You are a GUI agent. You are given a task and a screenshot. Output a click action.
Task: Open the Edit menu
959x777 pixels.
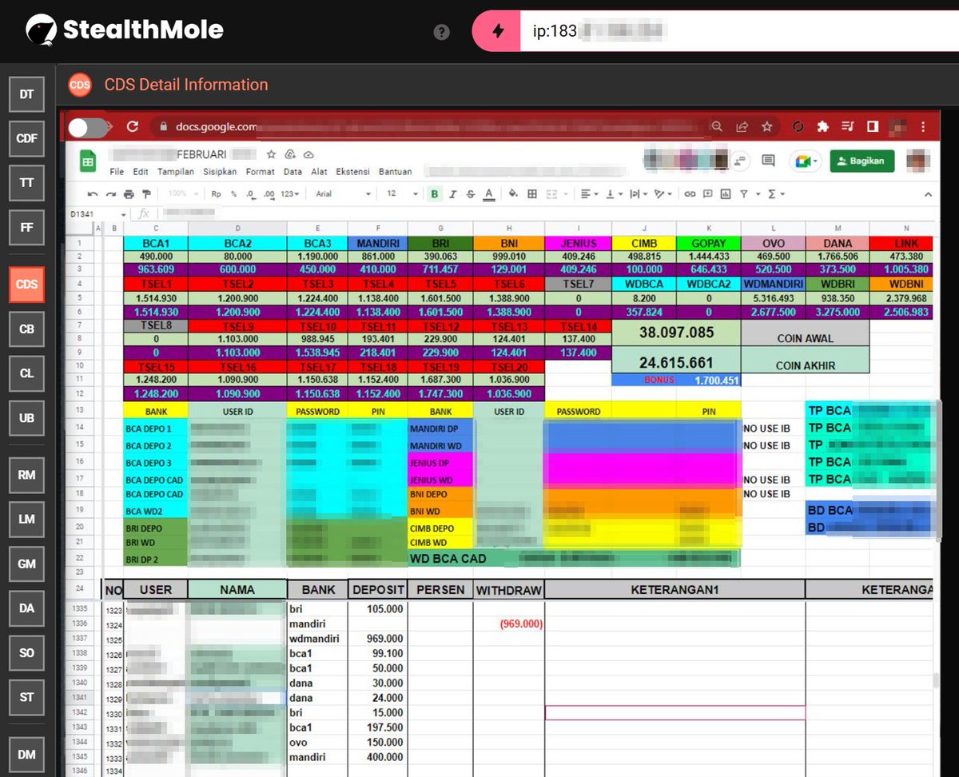point(141,172)
